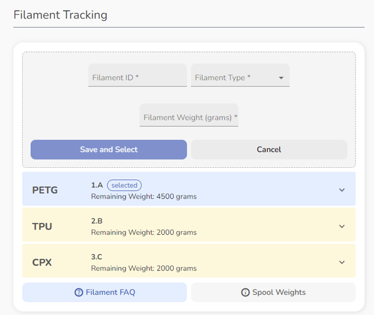Expand the PETG filament row chevron

coord(342,190)
